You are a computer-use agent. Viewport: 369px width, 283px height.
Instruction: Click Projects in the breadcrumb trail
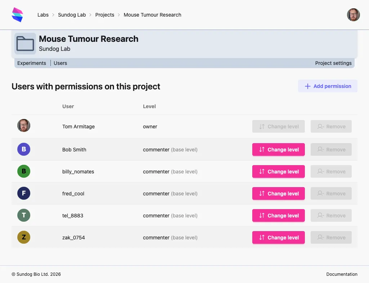(x=105, y=15)
